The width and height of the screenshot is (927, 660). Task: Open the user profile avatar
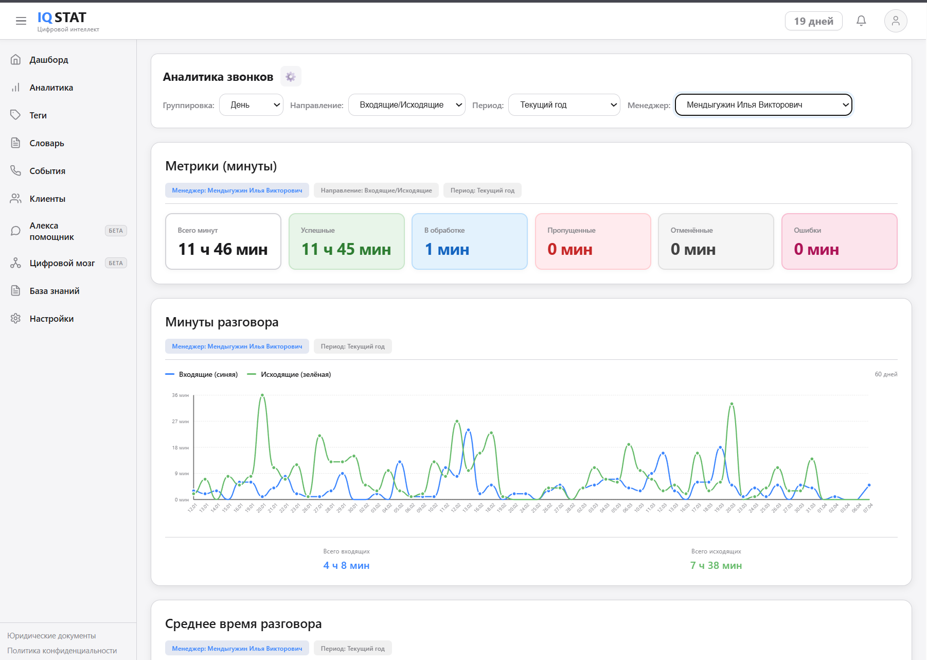[x=895, y=21]
